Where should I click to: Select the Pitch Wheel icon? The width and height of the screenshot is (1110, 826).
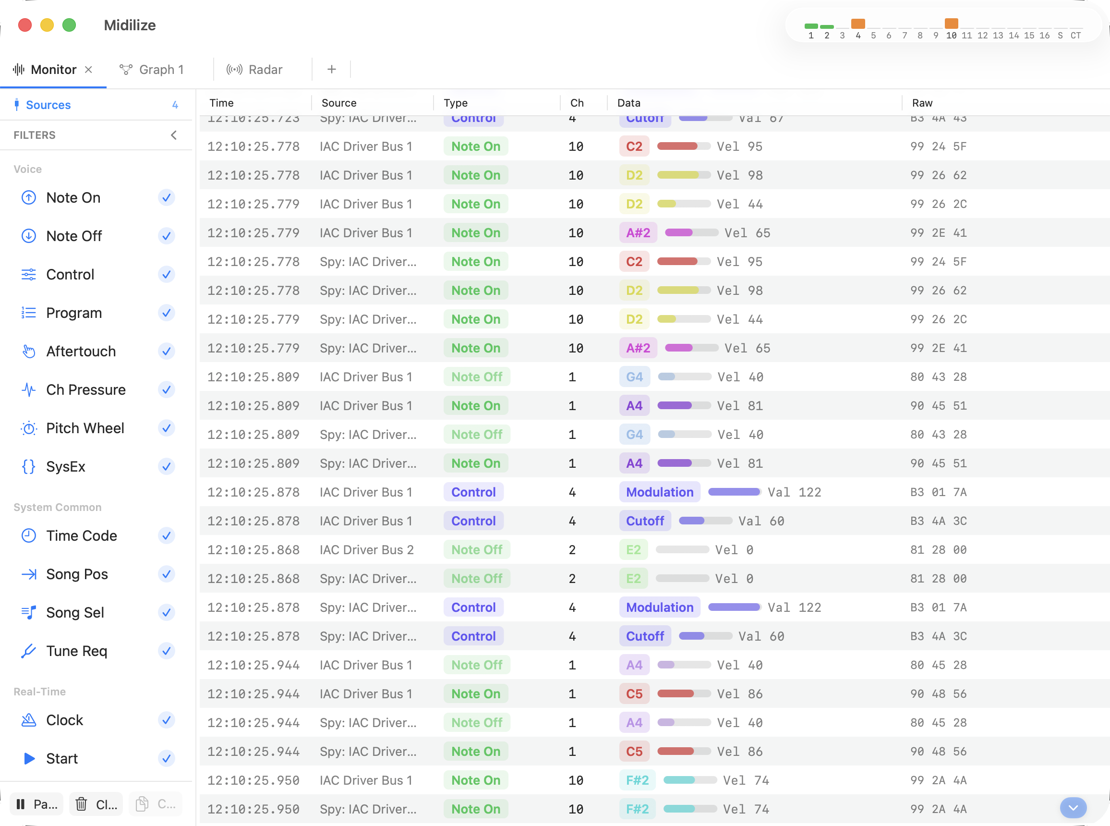pos(28,428)
